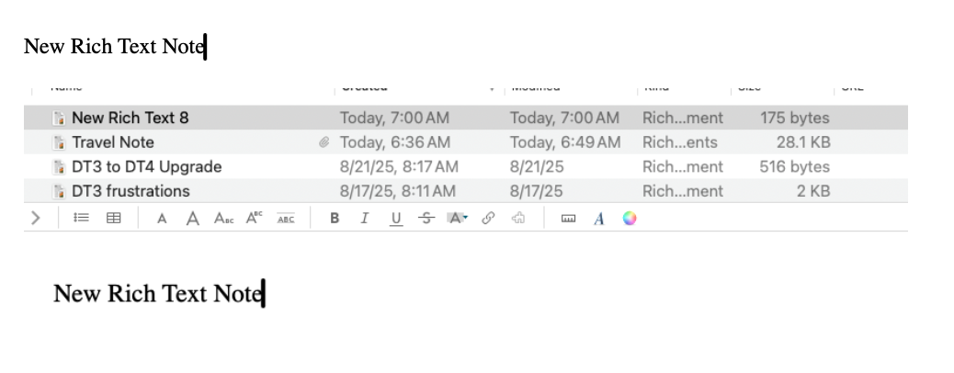Decrease font size with the smaller A
Image resolution: width=954 pixels, height=373 pixels.
162,219
